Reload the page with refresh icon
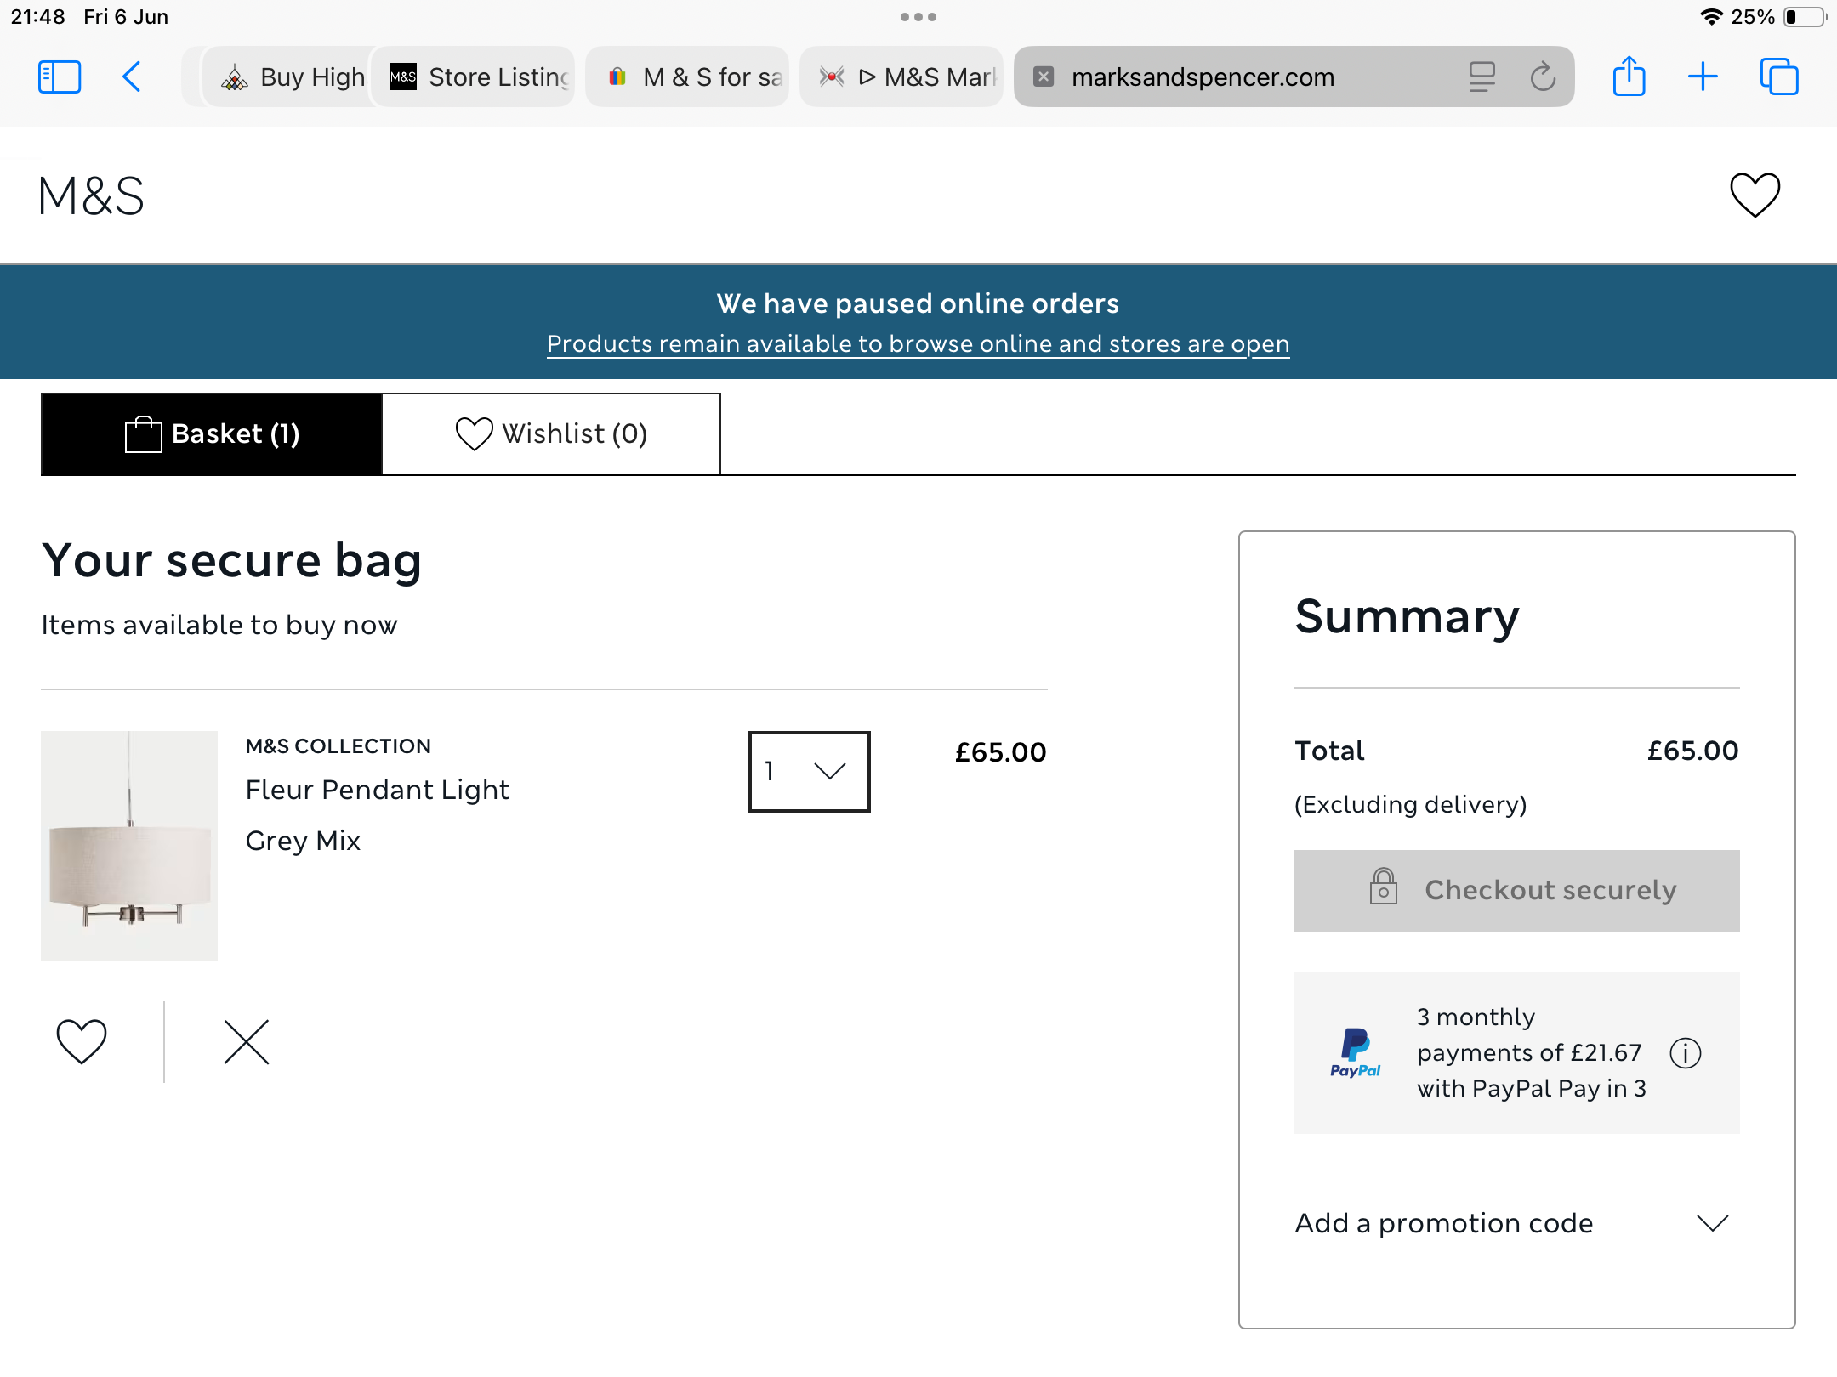This screenshot has width=1837, height=1377. point(1543,76)
